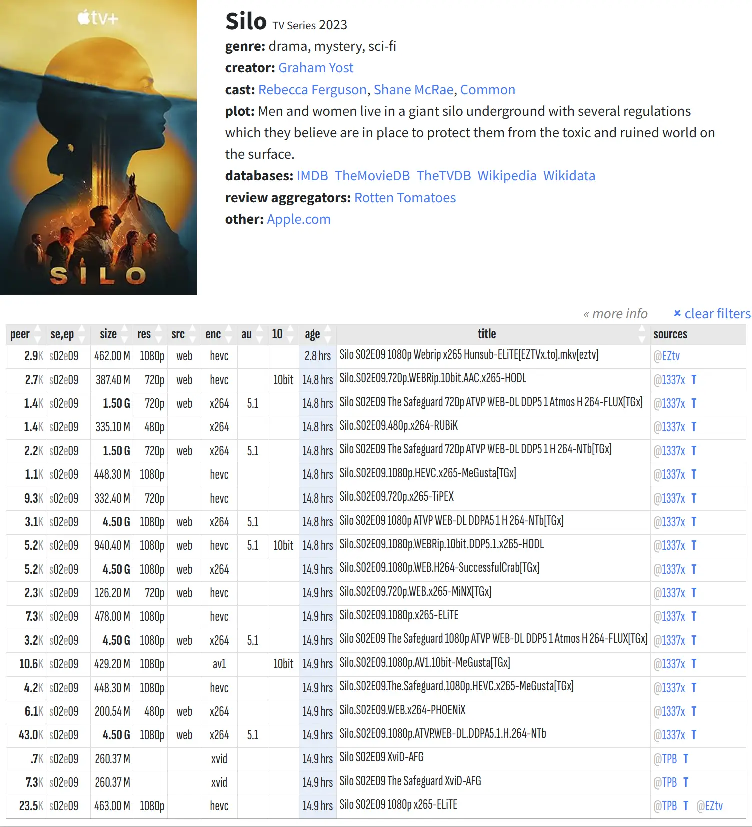This screenshot has height=827, width=752.
Task: Click the x icon on clear filters
Action: point(677,313)
